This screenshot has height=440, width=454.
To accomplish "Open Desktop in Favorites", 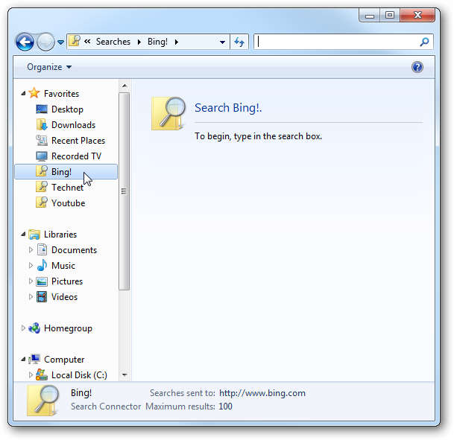I will point(67,109).
